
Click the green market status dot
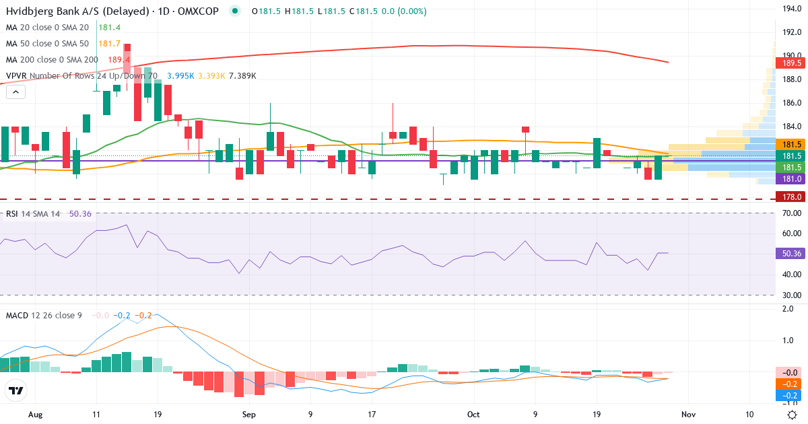pos(234,11)
